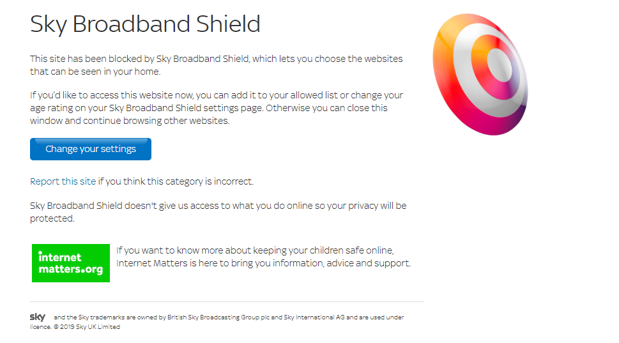This screenshot has width=619, height=343.
Task: Click the word 'internet' in green badge
Action: click(x=59, y=257)
